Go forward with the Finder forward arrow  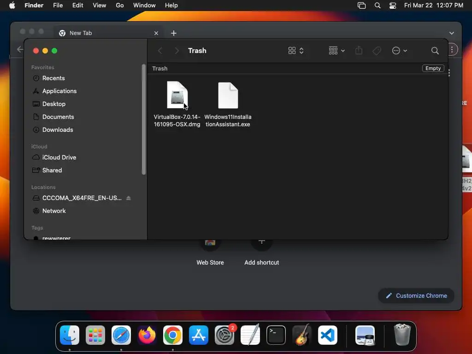177,51
